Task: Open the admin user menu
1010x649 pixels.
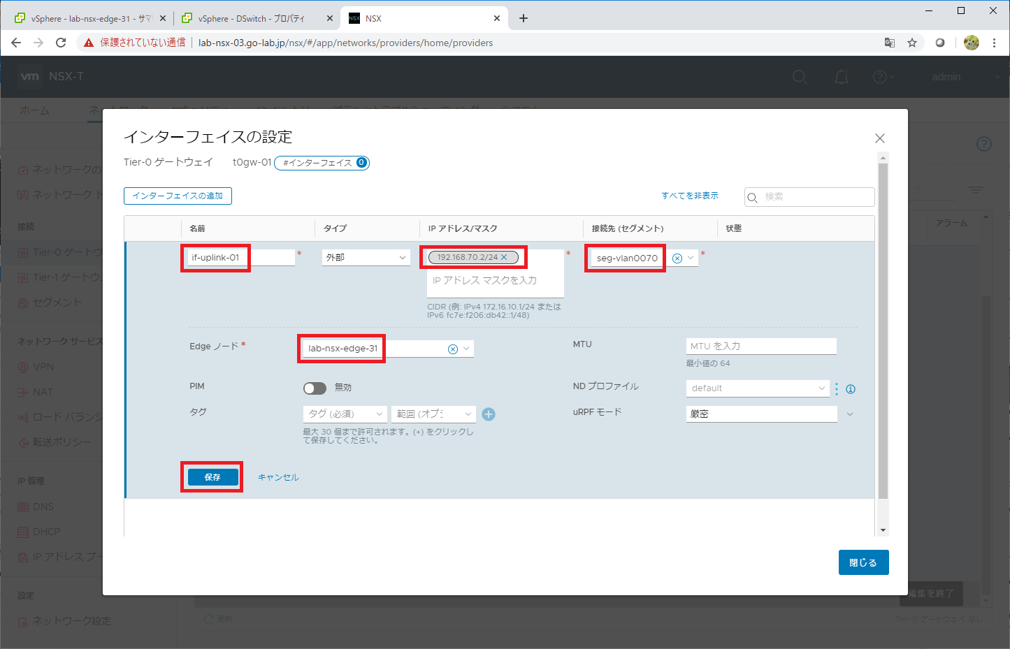Action: [x=966, y=77]
